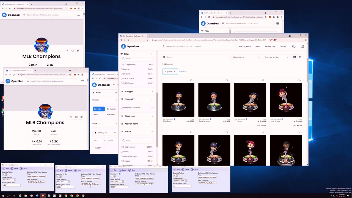This screenshot has width=352, height=198.
Task: Open Resources in the OpenSea nav
Action: click(270, 46)
